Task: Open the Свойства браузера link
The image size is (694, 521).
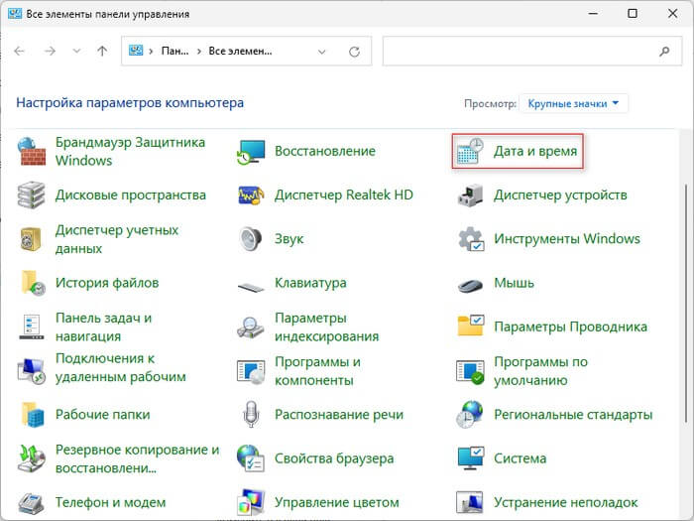Action: pos(334,458)
